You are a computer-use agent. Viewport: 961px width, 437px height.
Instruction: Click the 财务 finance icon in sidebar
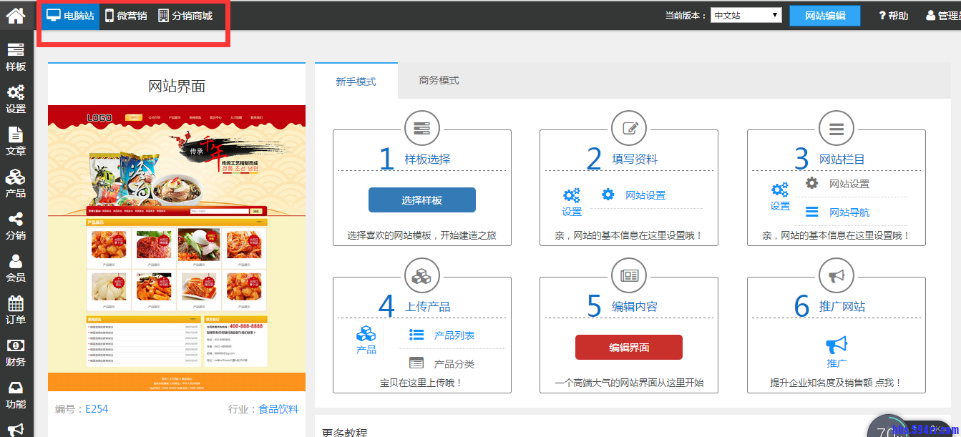(16, 353)
